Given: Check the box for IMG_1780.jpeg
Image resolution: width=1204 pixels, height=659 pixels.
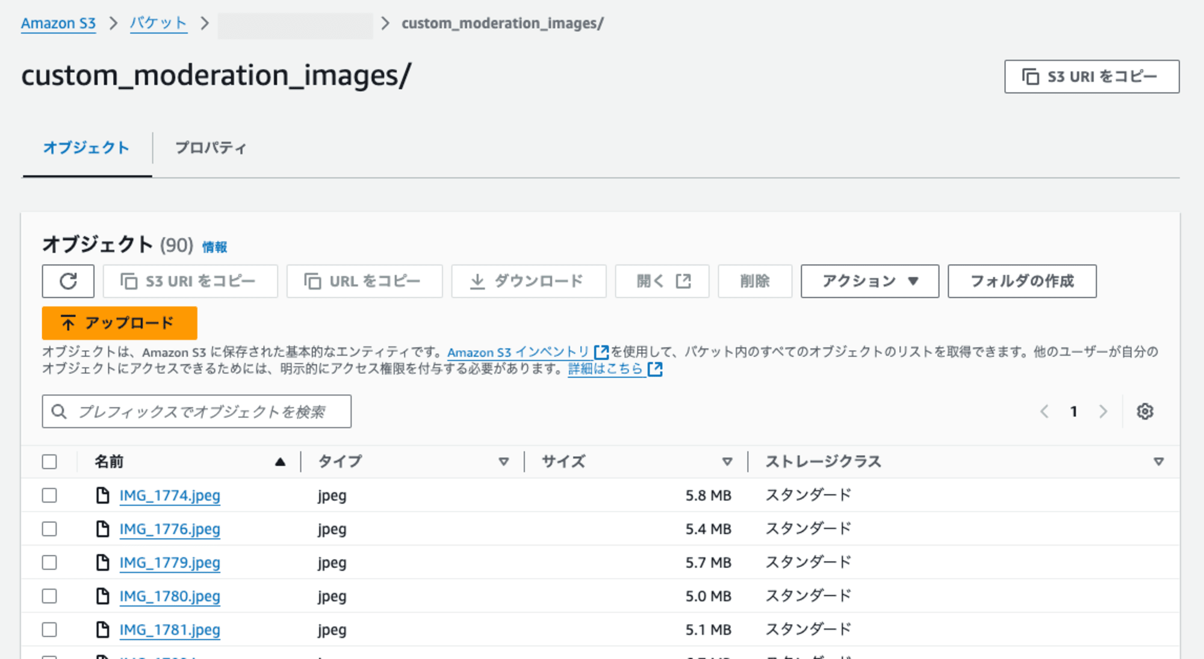Looking at the screenshot, I should click(x=49, y=596).
